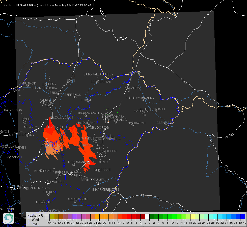The width and height of the screenshot is (247, 227).
Task: Click the BERETTYÓÚJFALU town label
Action: [95, 180]
